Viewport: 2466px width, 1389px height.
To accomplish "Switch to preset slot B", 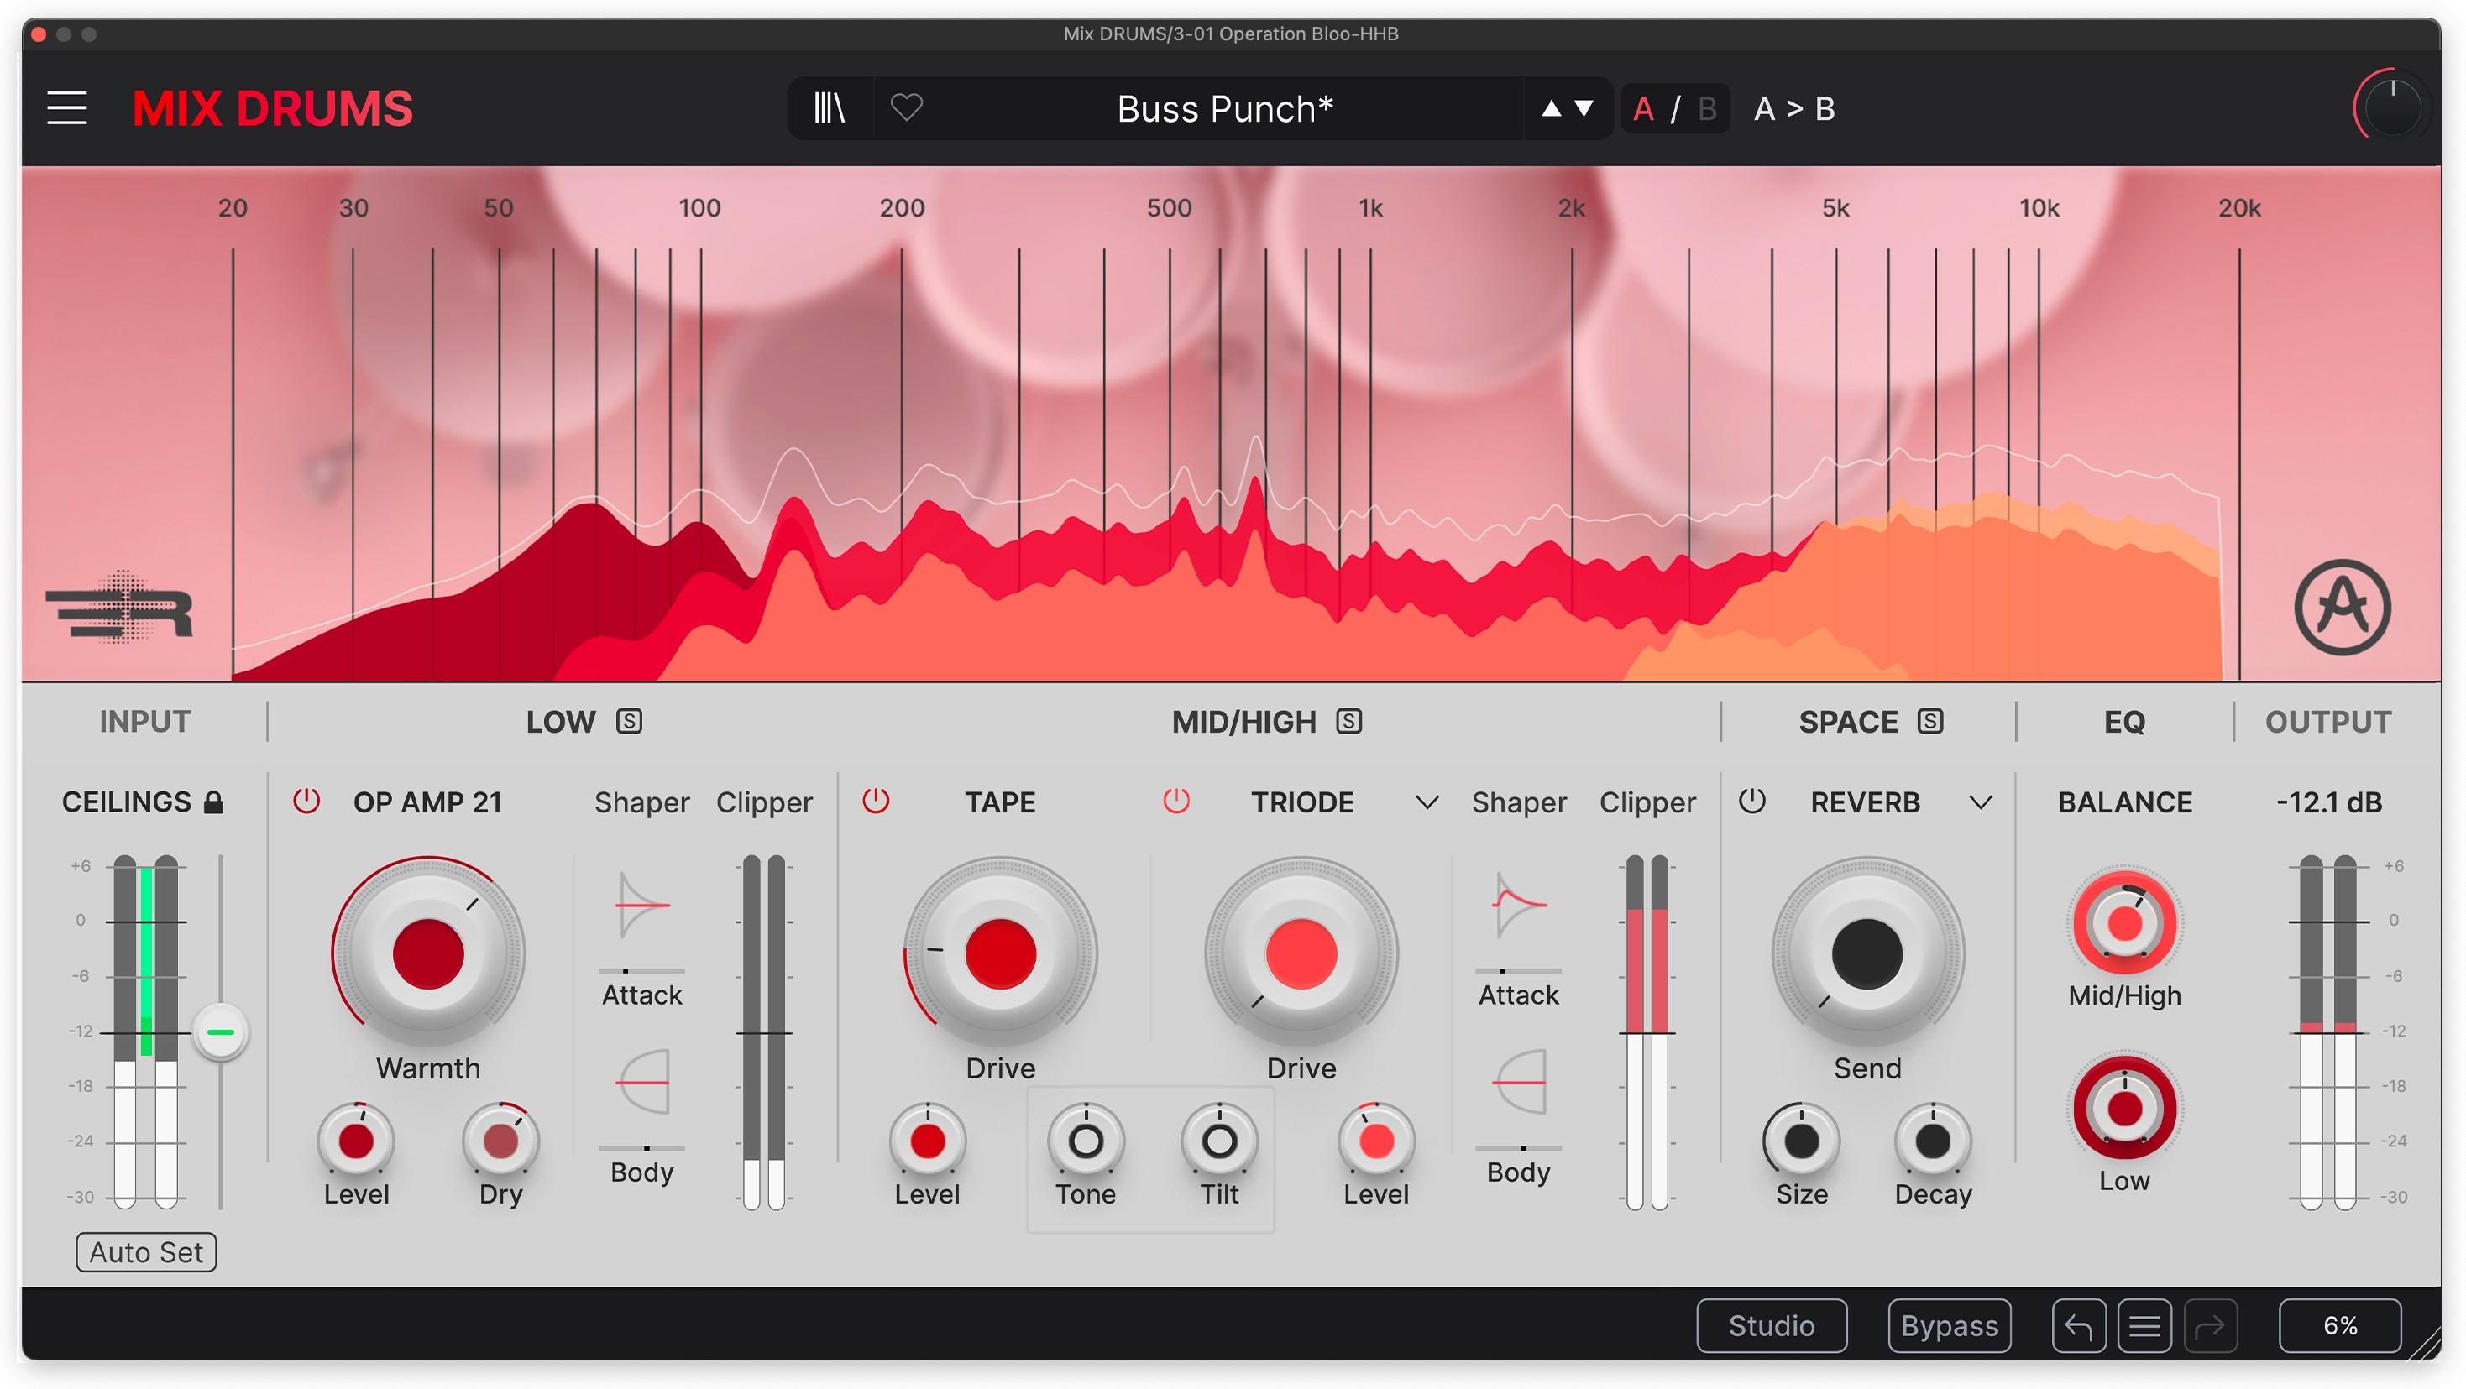I will coord(1706,108).
